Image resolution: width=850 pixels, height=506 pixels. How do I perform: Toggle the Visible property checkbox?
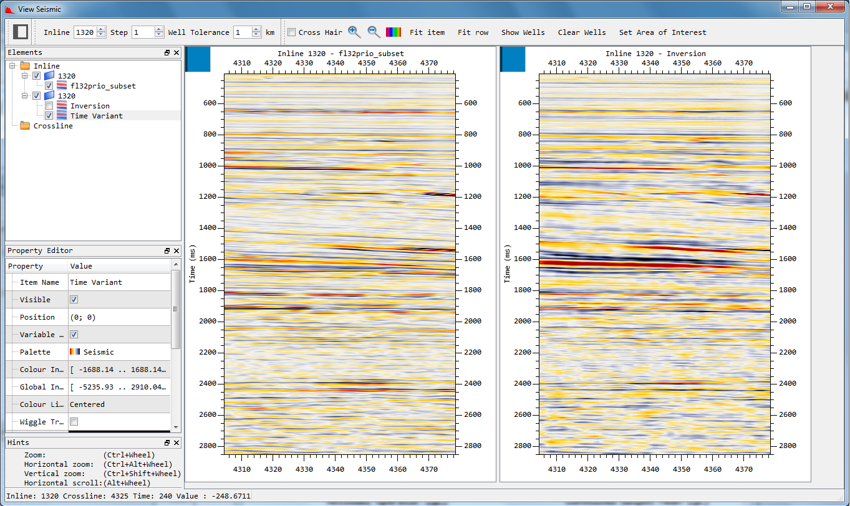tap(74, 300)
